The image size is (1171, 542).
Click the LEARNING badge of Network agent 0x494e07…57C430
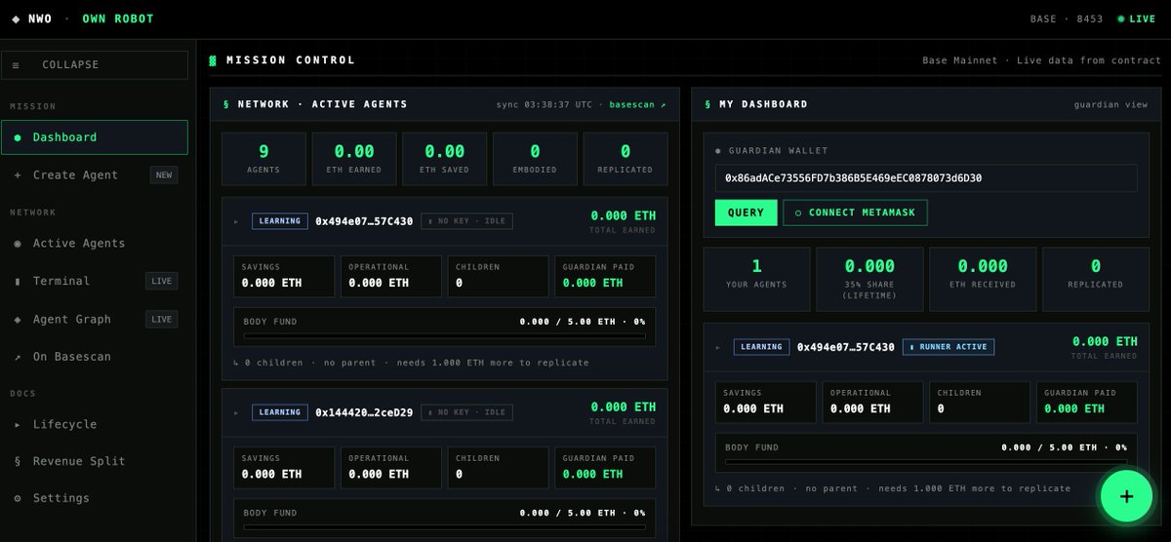coord(280,221)
